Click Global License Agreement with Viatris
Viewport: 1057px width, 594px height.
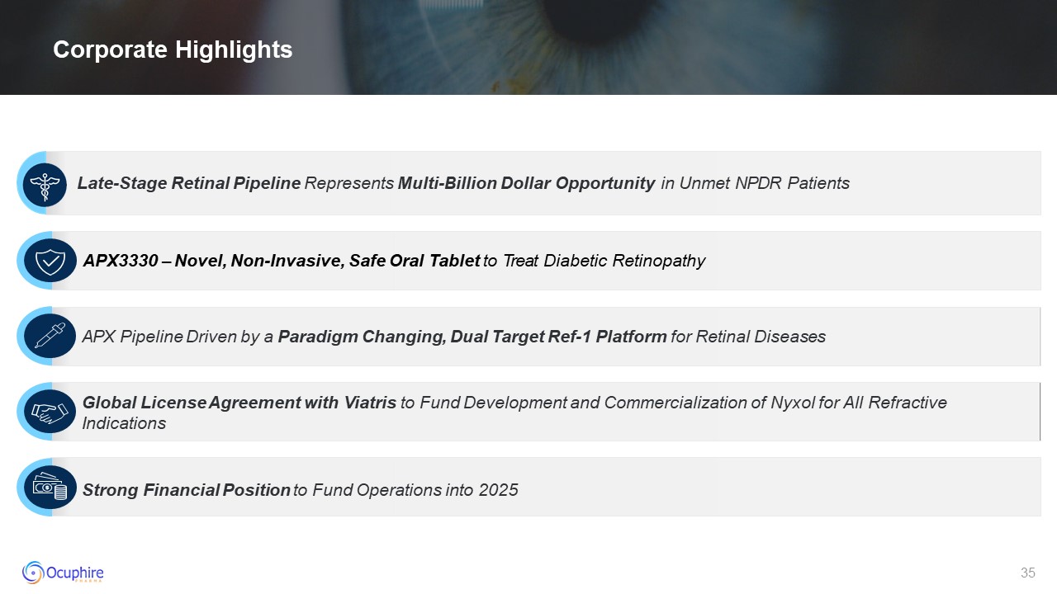(x=239, y=403)
